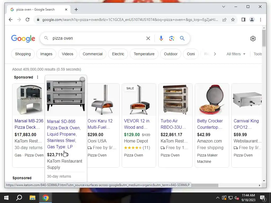Click the muted volume tray icon
The width and height of the screenshot is (271, 203).
point(237,198)
